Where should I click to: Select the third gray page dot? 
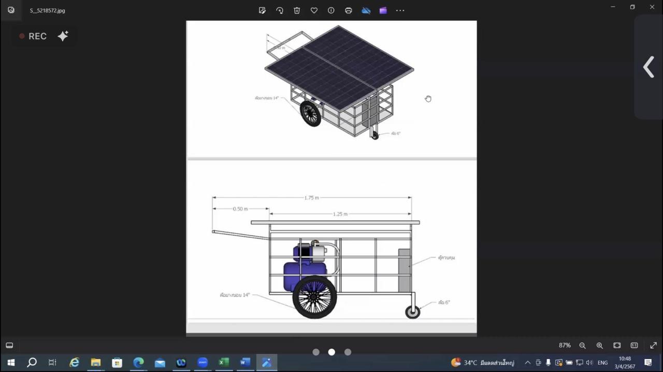tap(348, 352)
